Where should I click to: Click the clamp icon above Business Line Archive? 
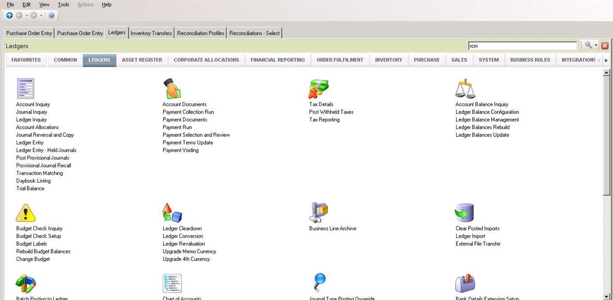[x=318, y=213]
